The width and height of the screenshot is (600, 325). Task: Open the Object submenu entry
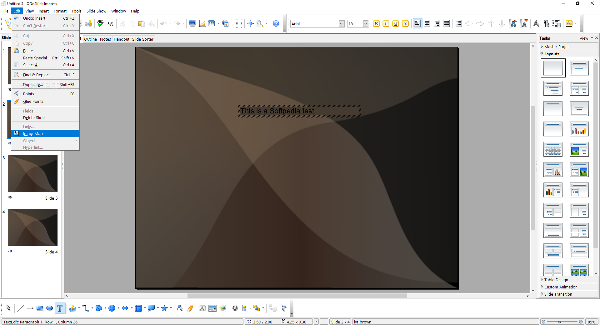(45, 141)
